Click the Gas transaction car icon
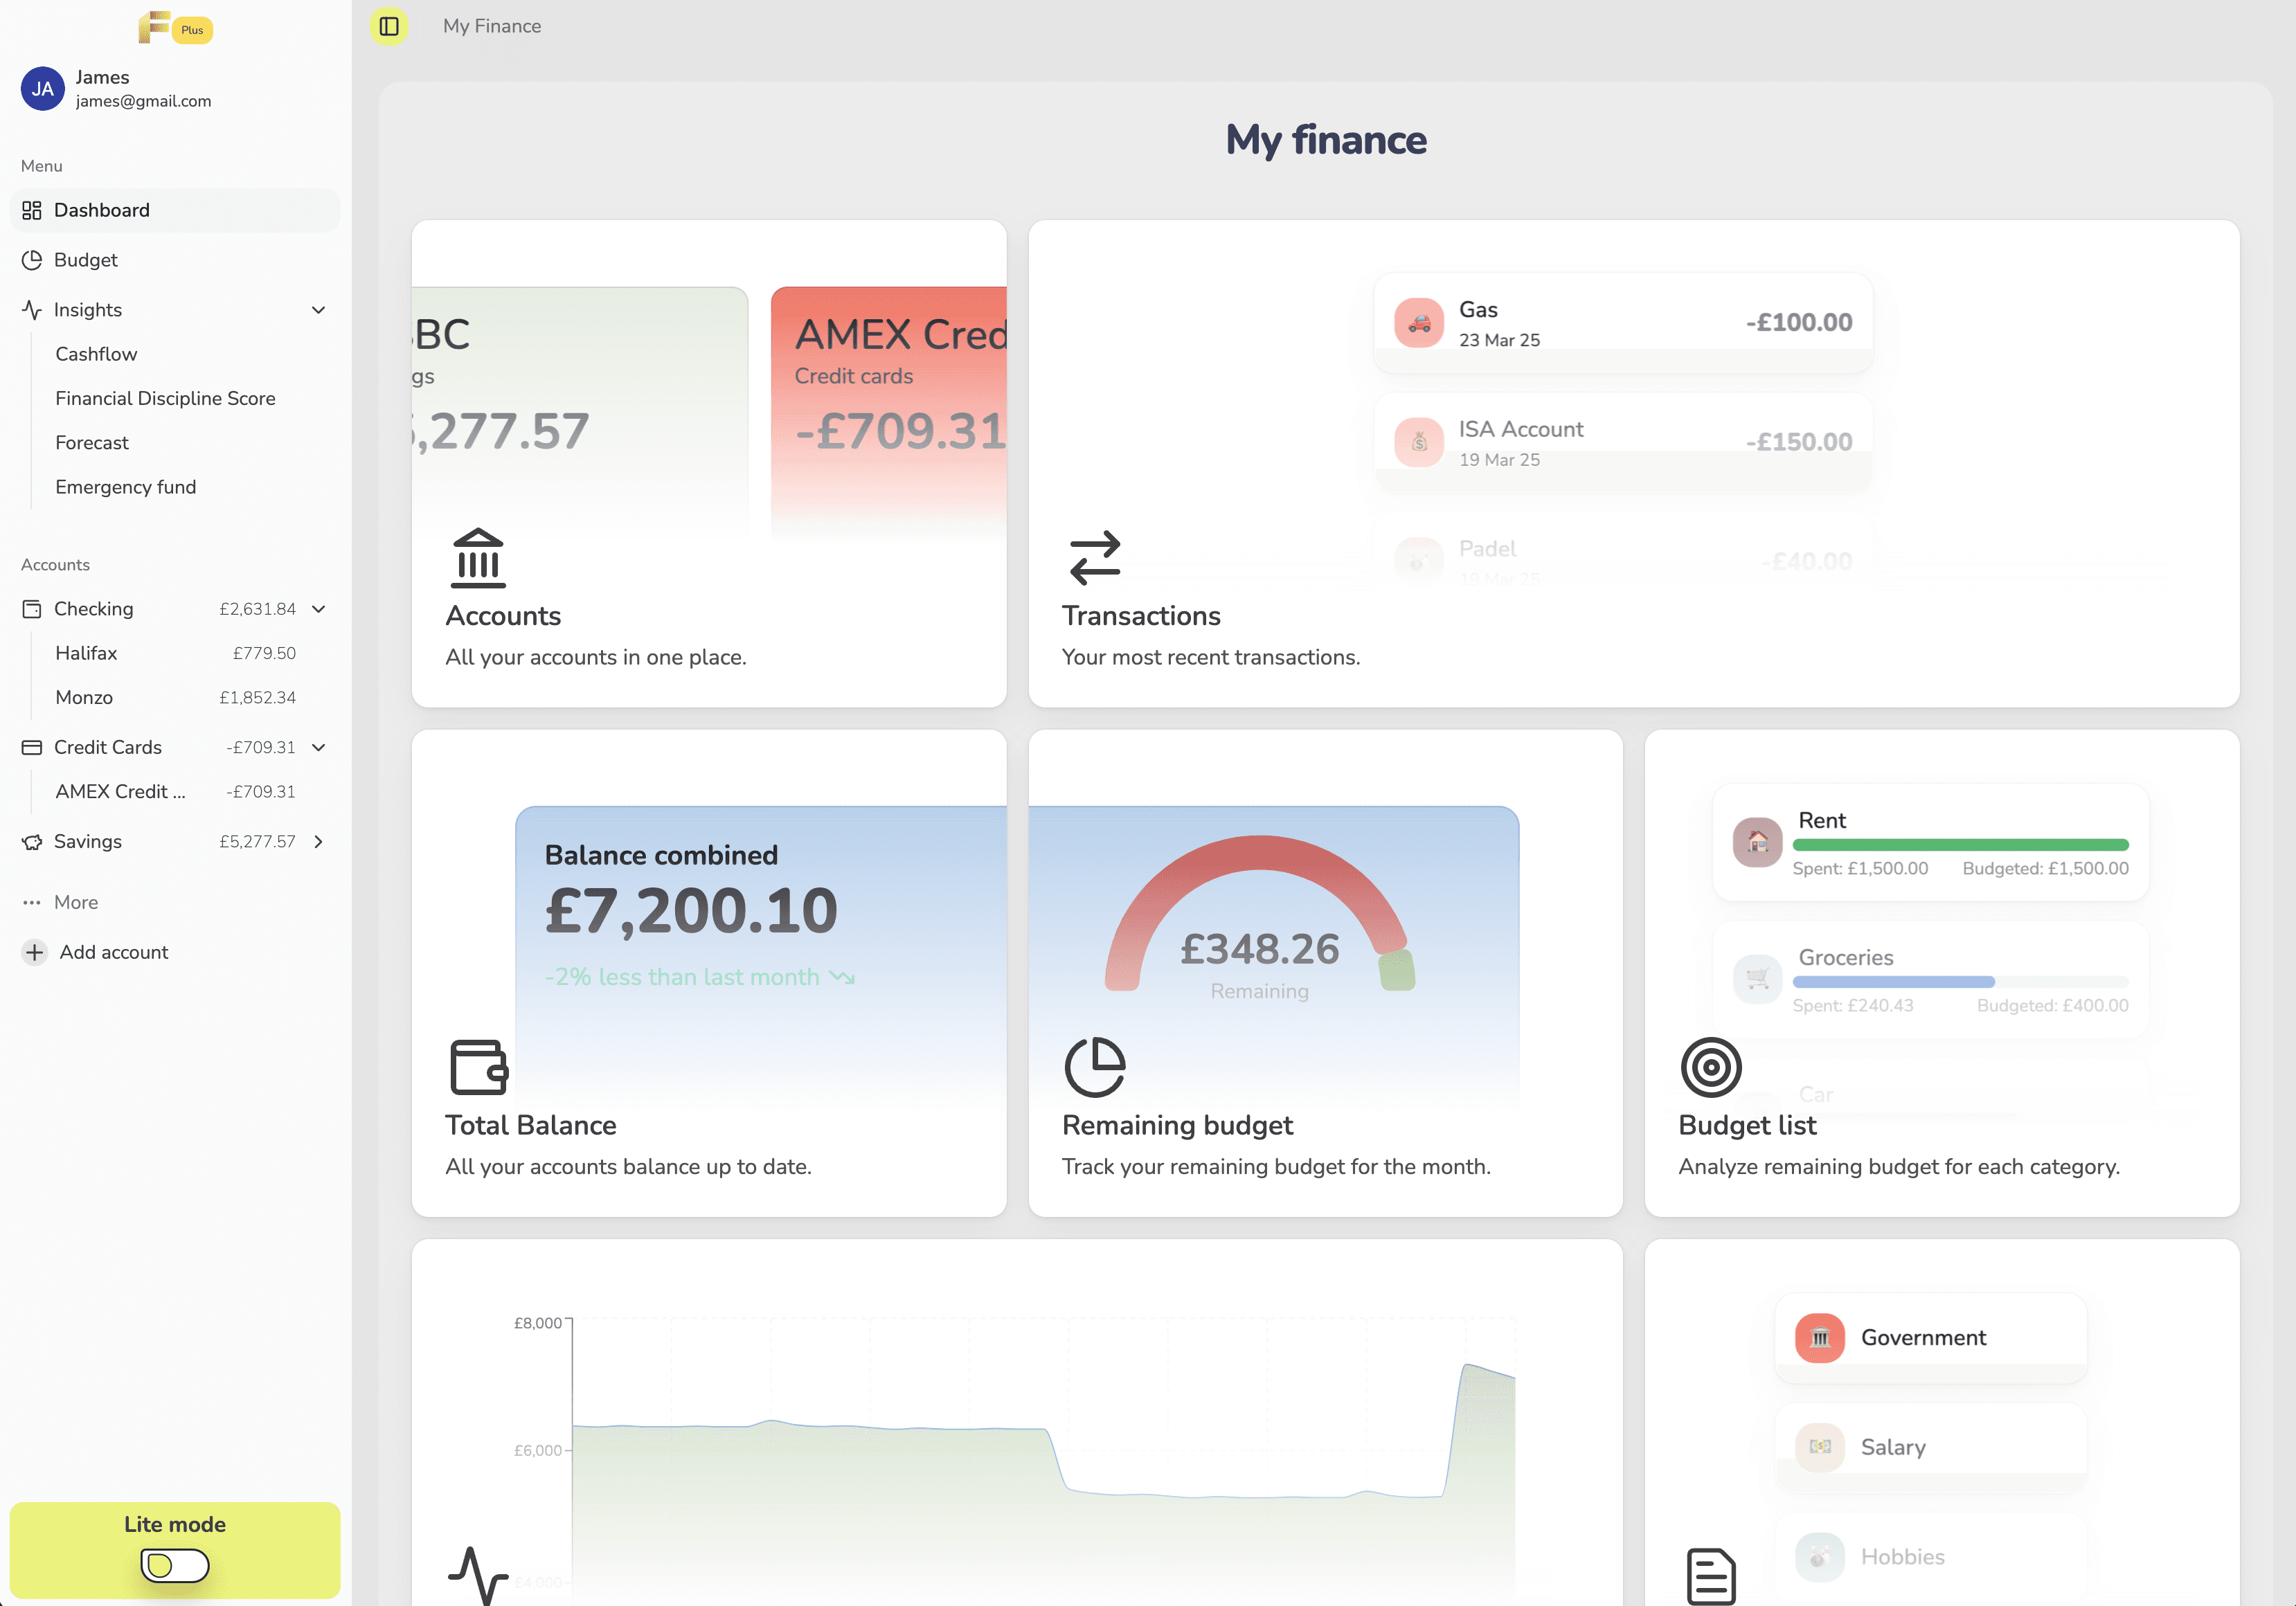The image size is (2296, 1606). click(1417, 322)
